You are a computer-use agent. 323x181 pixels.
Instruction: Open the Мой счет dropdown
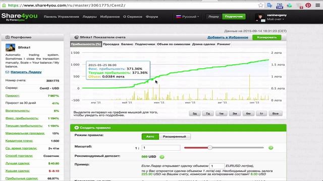click(x=276, y=19)
